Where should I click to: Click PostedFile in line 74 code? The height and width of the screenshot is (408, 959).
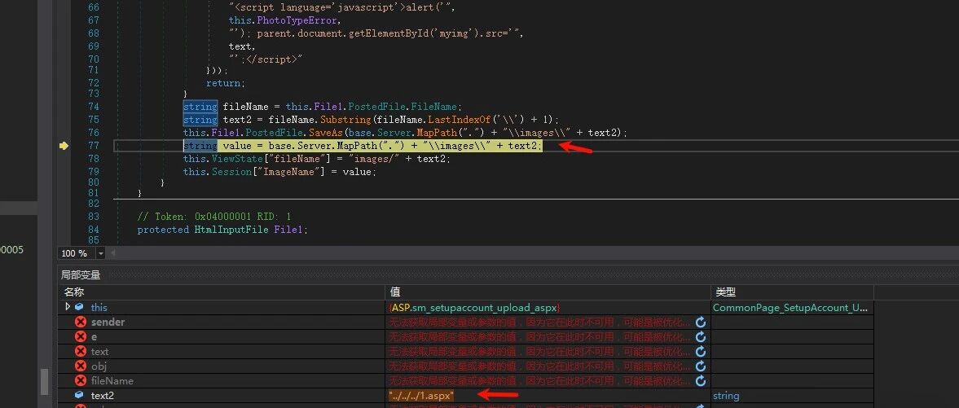376,107
